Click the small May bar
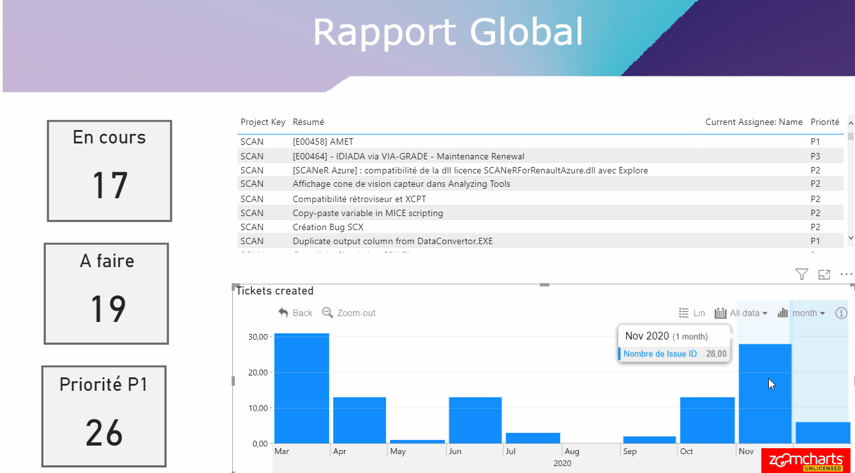855x473 pixels. coord(417,441)
